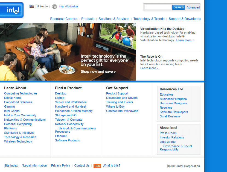The width and height of the screenshot is (227, 172).
Task: Open the Resource Centers menu
Action: (x=63, y=19)
